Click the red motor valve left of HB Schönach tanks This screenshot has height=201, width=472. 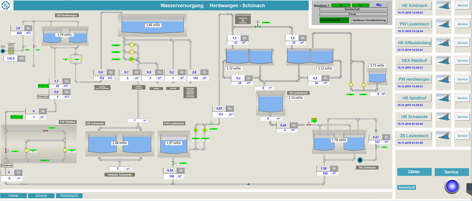tap(309, 124)
